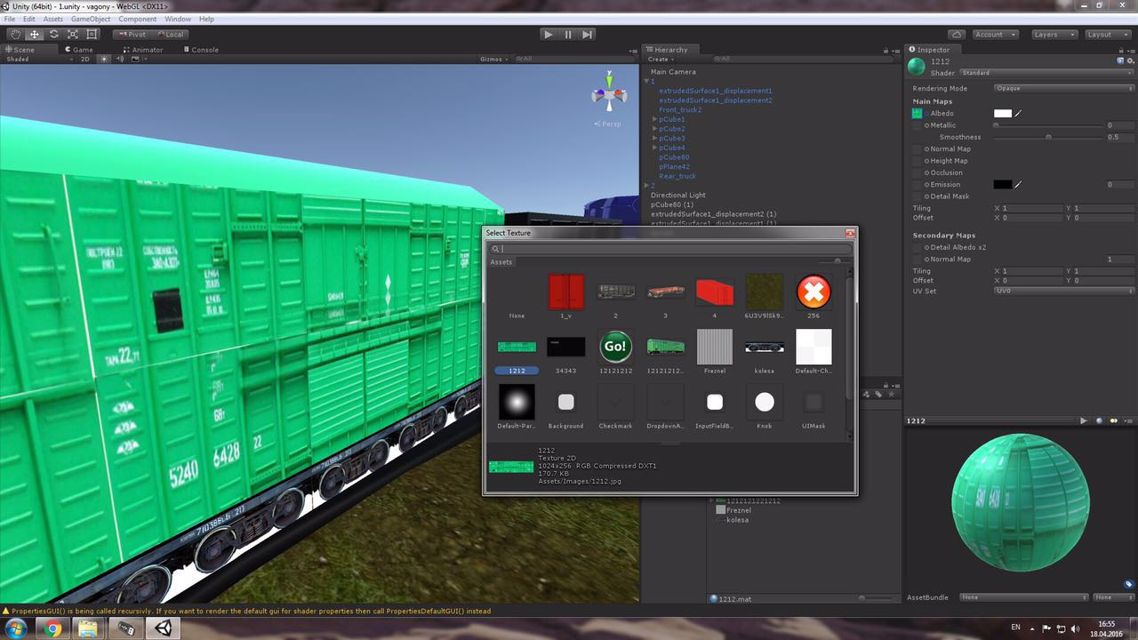Select the Rect transform tool

[92, 35]
